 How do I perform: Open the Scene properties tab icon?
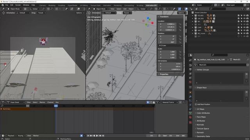pyautogui.click(x=190, y=78)
